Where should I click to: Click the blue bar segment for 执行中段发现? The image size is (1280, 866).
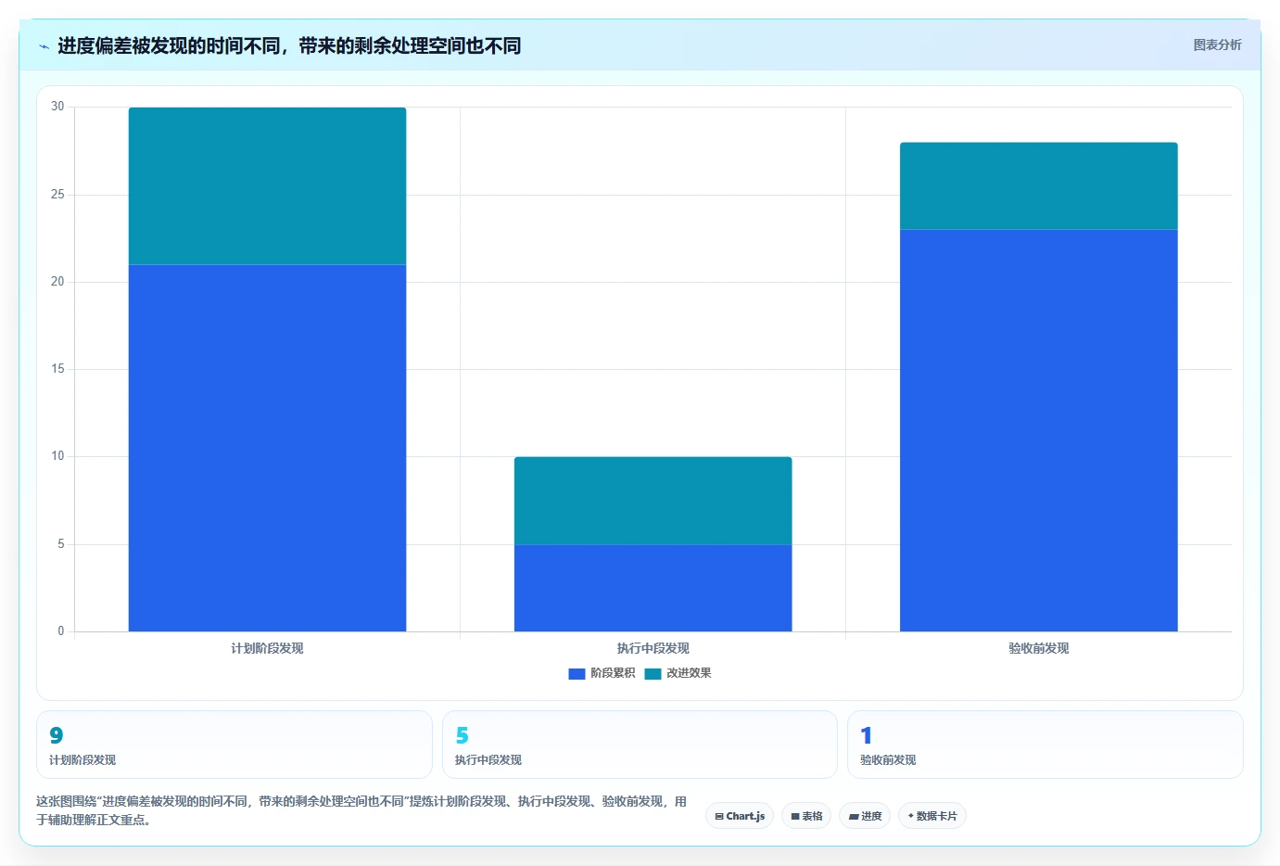(653, 588)
